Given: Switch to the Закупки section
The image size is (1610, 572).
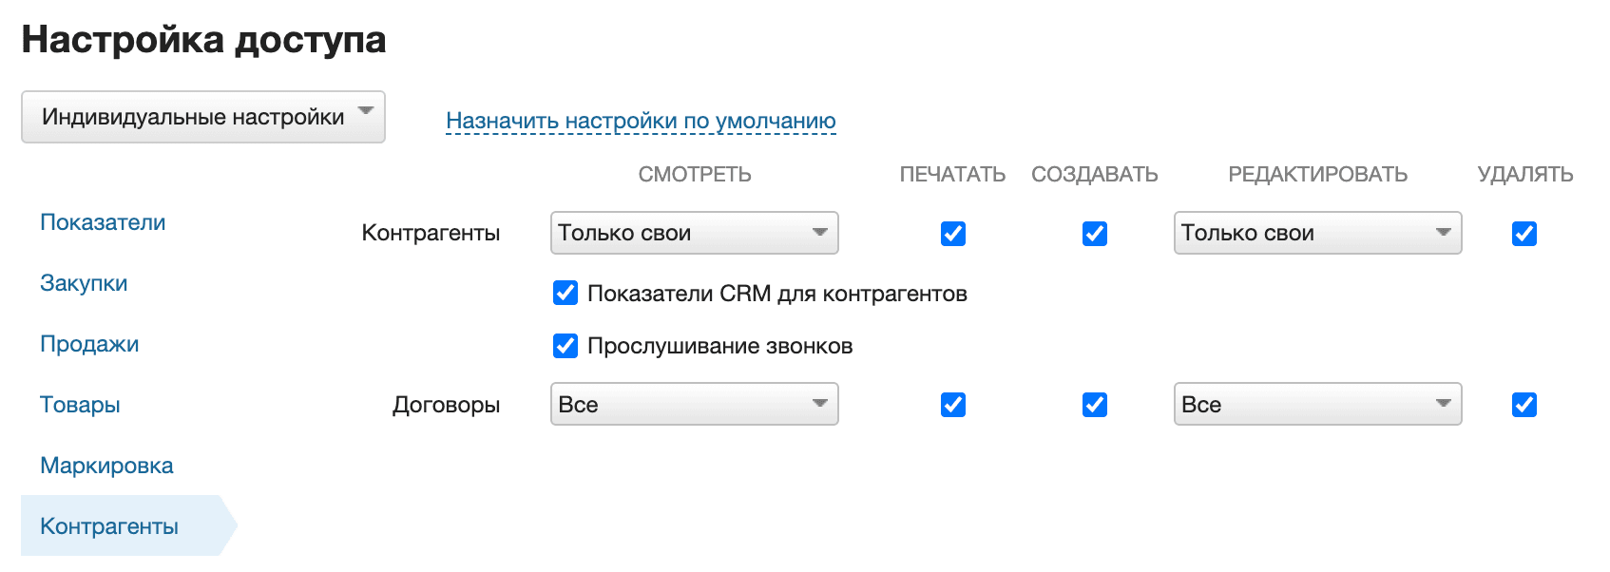Looking at the screenshot, I should [84, 282].
